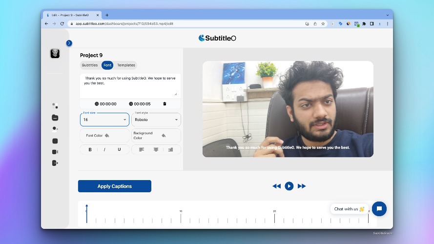Image resolution: width=434 pixels, height=244 pixels.
Task: Set the end time 00:00:05
Action: click(x=140, y=104)
